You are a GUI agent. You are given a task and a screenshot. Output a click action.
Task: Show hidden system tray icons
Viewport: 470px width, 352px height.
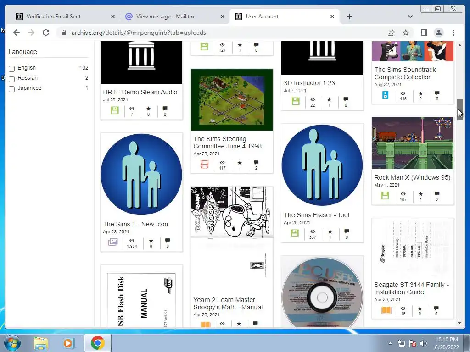(x=390, y=343)
